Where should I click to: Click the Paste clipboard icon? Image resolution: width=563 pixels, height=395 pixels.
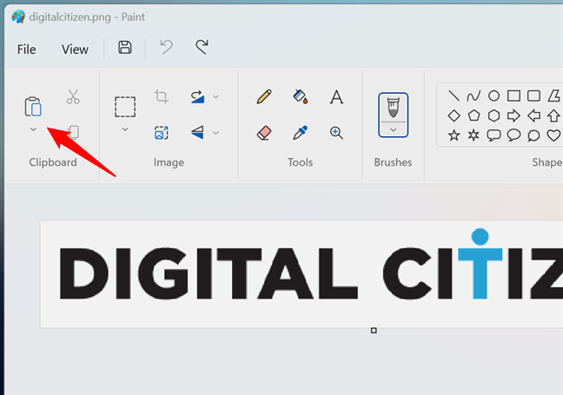(33, 107)
